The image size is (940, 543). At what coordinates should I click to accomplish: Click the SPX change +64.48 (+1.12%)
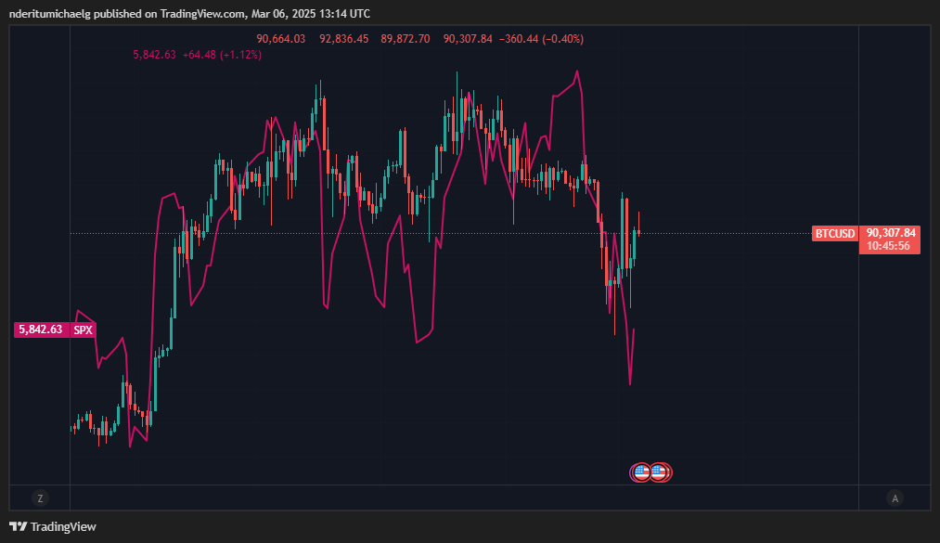coord(222,55)
